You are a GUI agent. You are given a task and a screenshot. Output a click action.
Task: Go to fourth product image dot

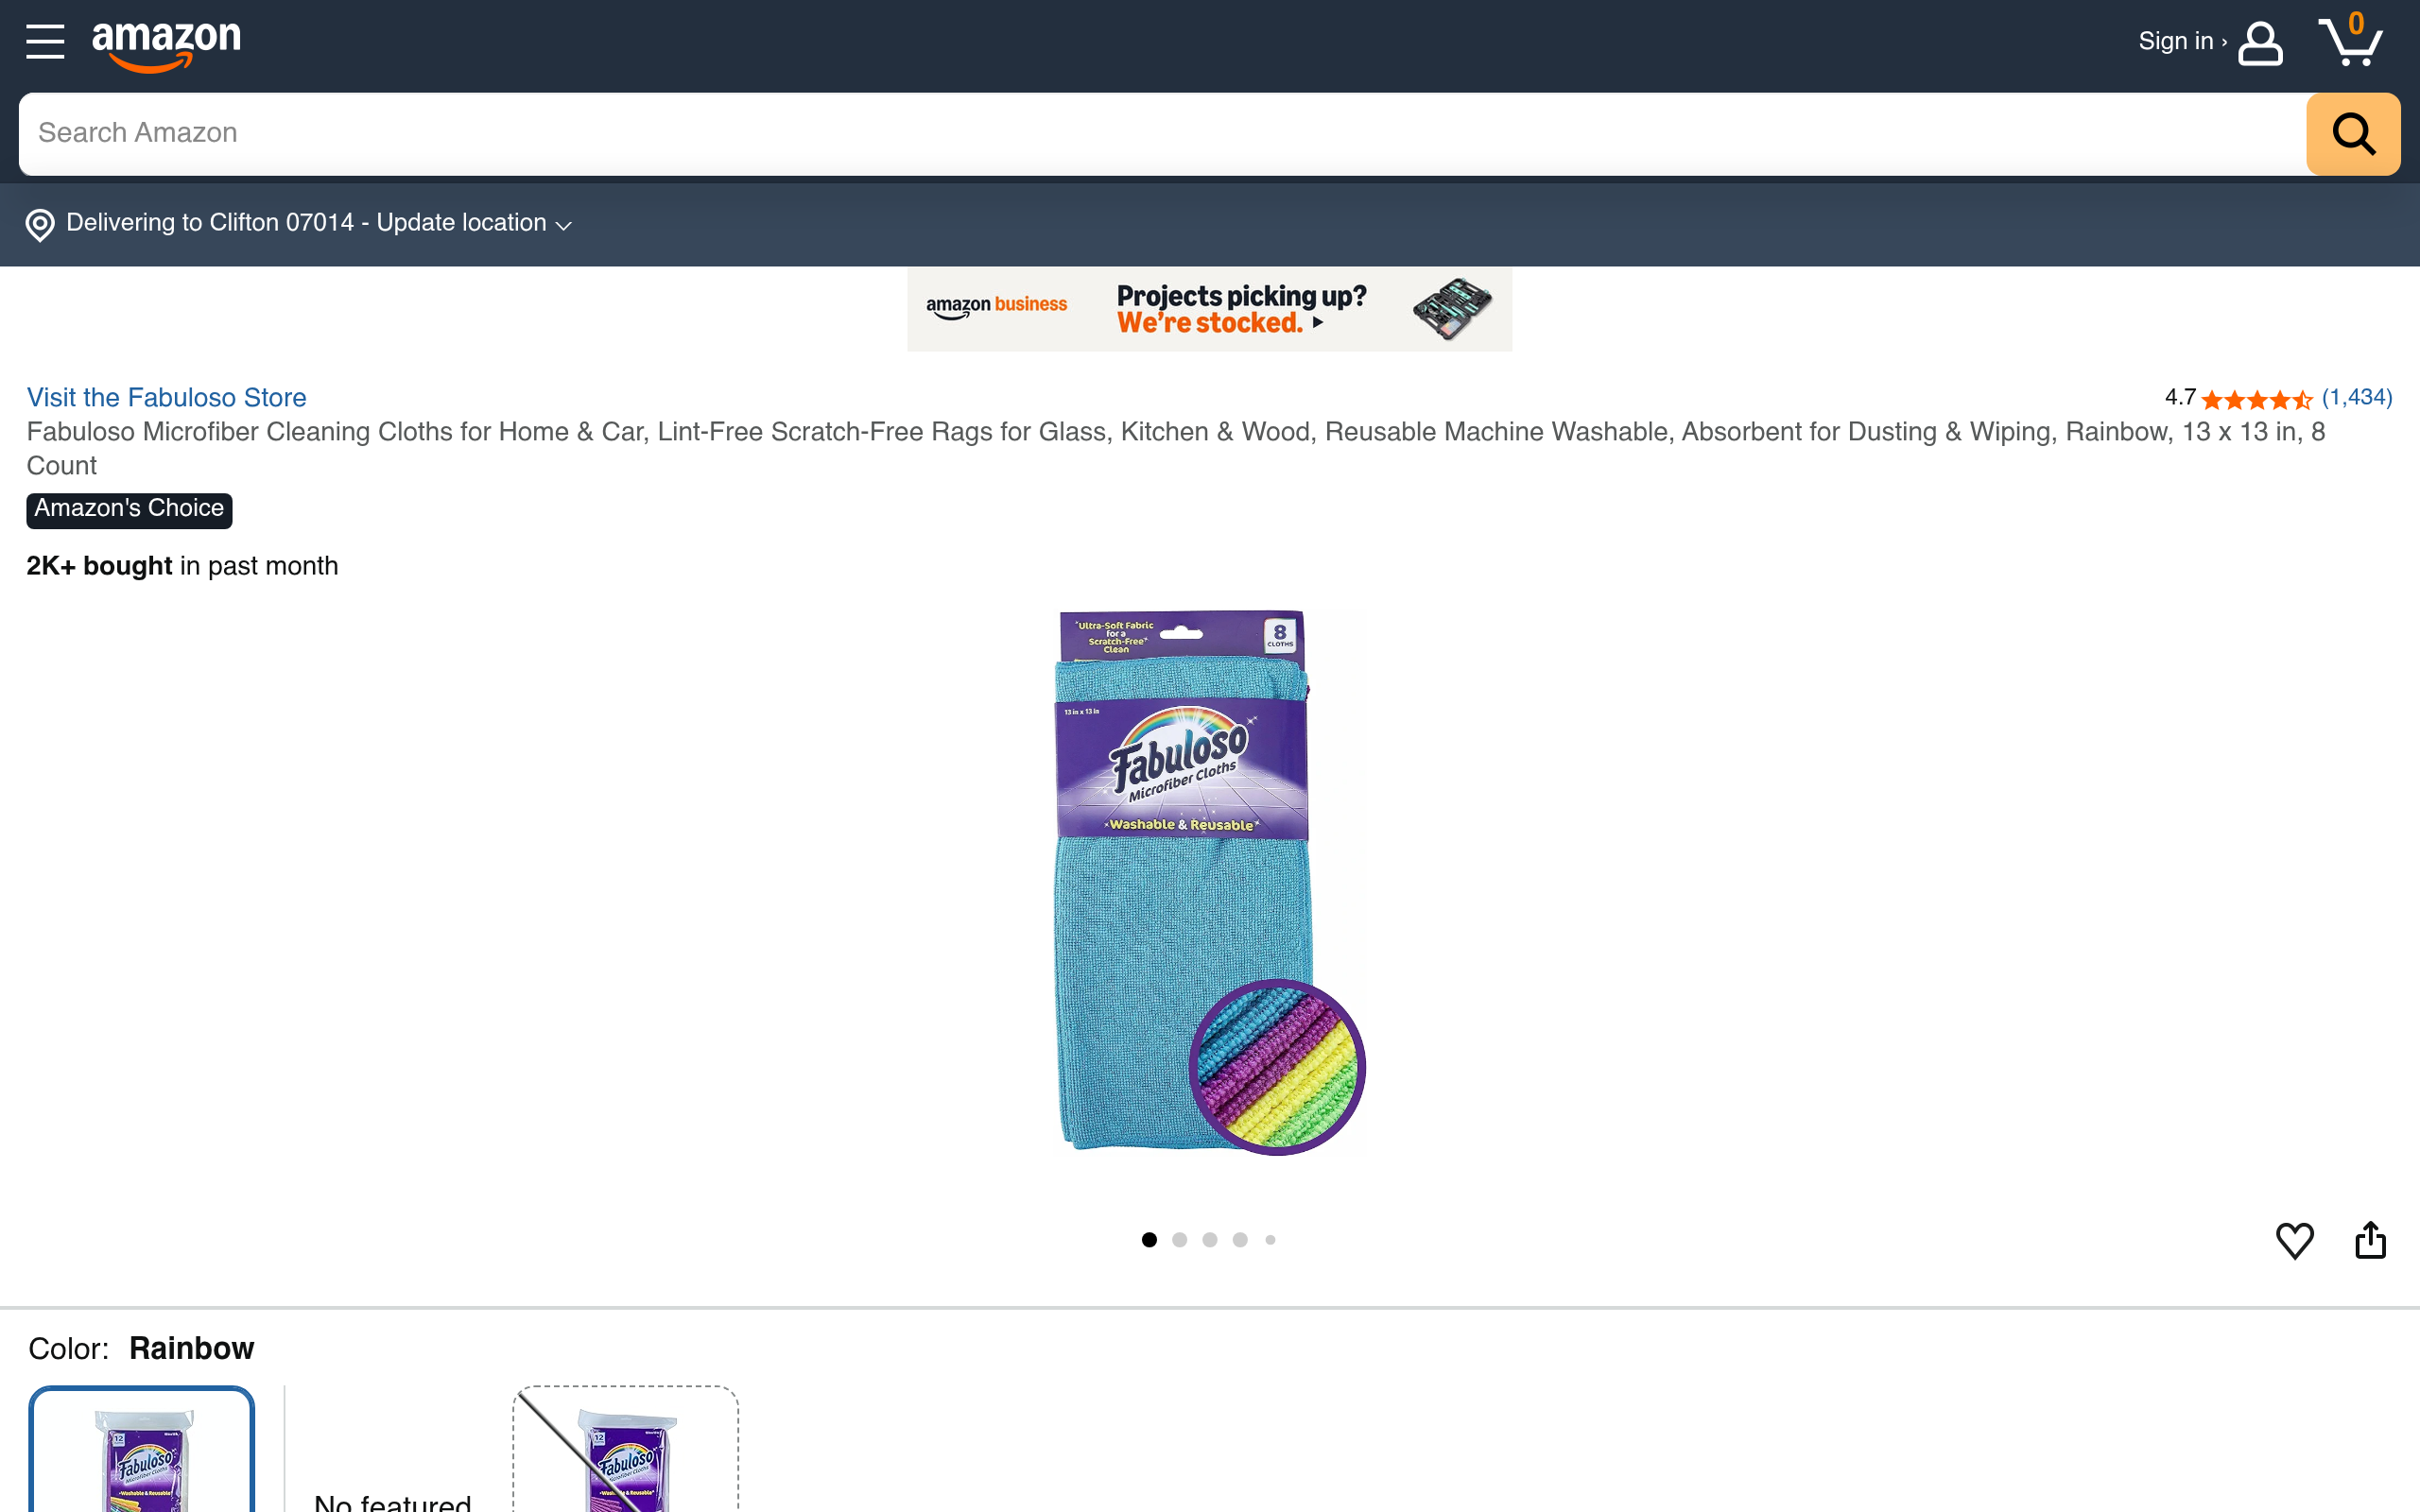(1240, 1240)
